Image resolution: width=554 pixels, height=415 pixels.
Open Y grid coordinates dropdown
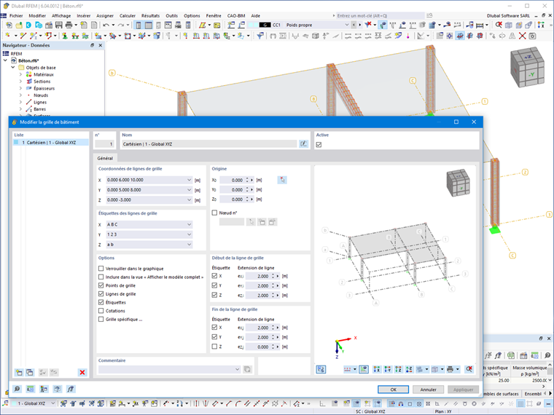tap(189, 190)
